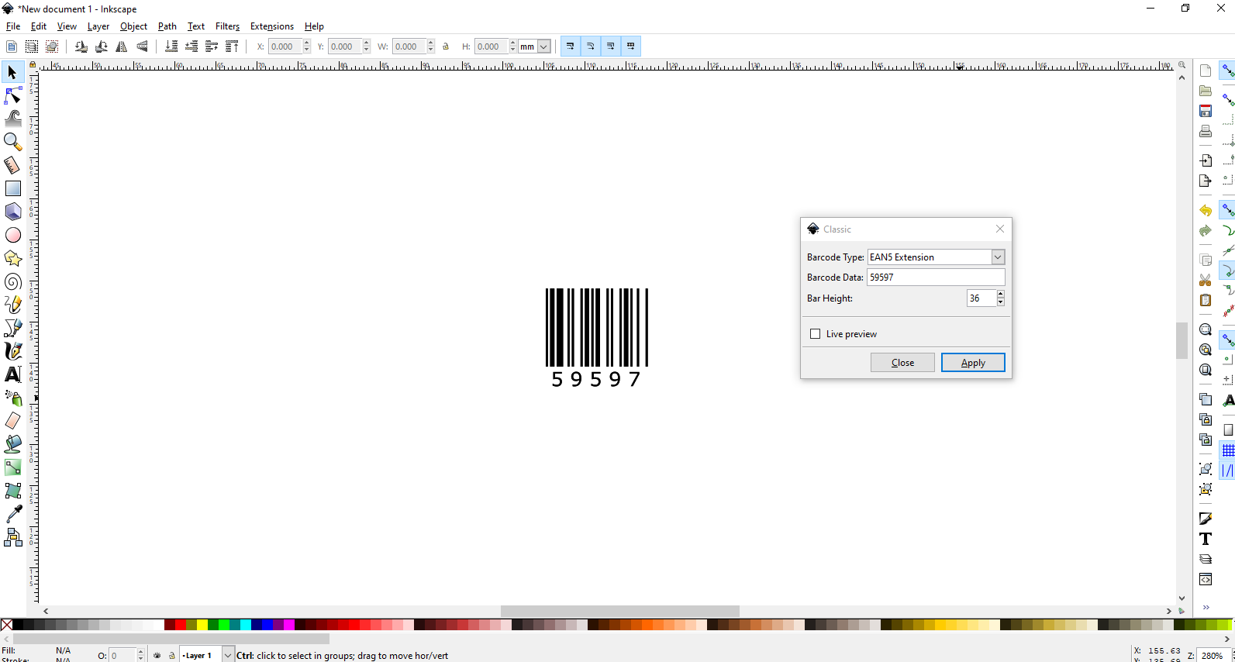The image size is (1235, 662).
Task: Select the Gradient tool
Action: (x=12, y=467)
